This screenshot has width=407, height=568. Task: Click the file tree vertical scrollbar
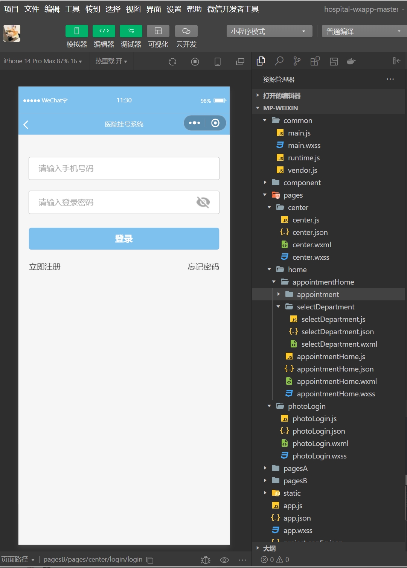click(x=405, y=497)
